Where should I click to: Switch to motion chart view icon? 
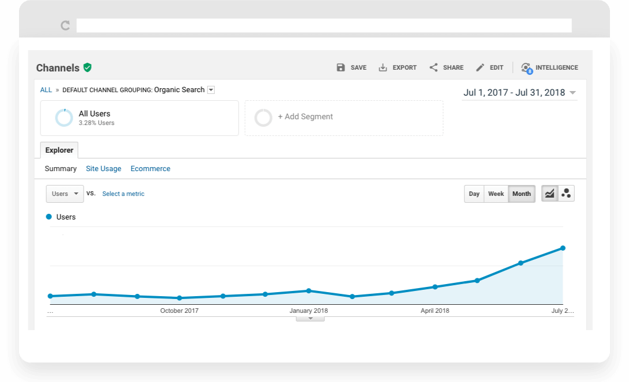point(566,194)
